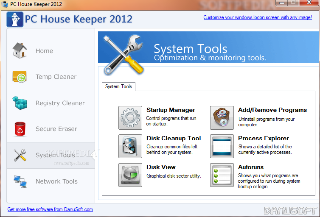Image resolution: width=320 pixels, height=217 pixels.
Task: Click 'Control programs that run on startup' description
Action: coord(171,121)
